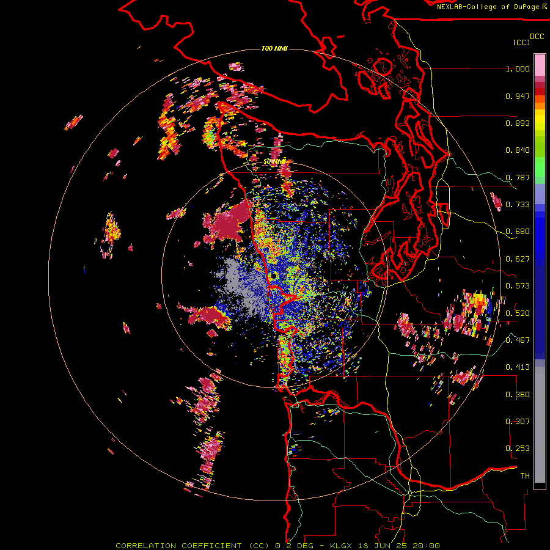Screen dimensions: 550x550
Task: Click the DCC label above the color bar
Action: pos(537,37)
